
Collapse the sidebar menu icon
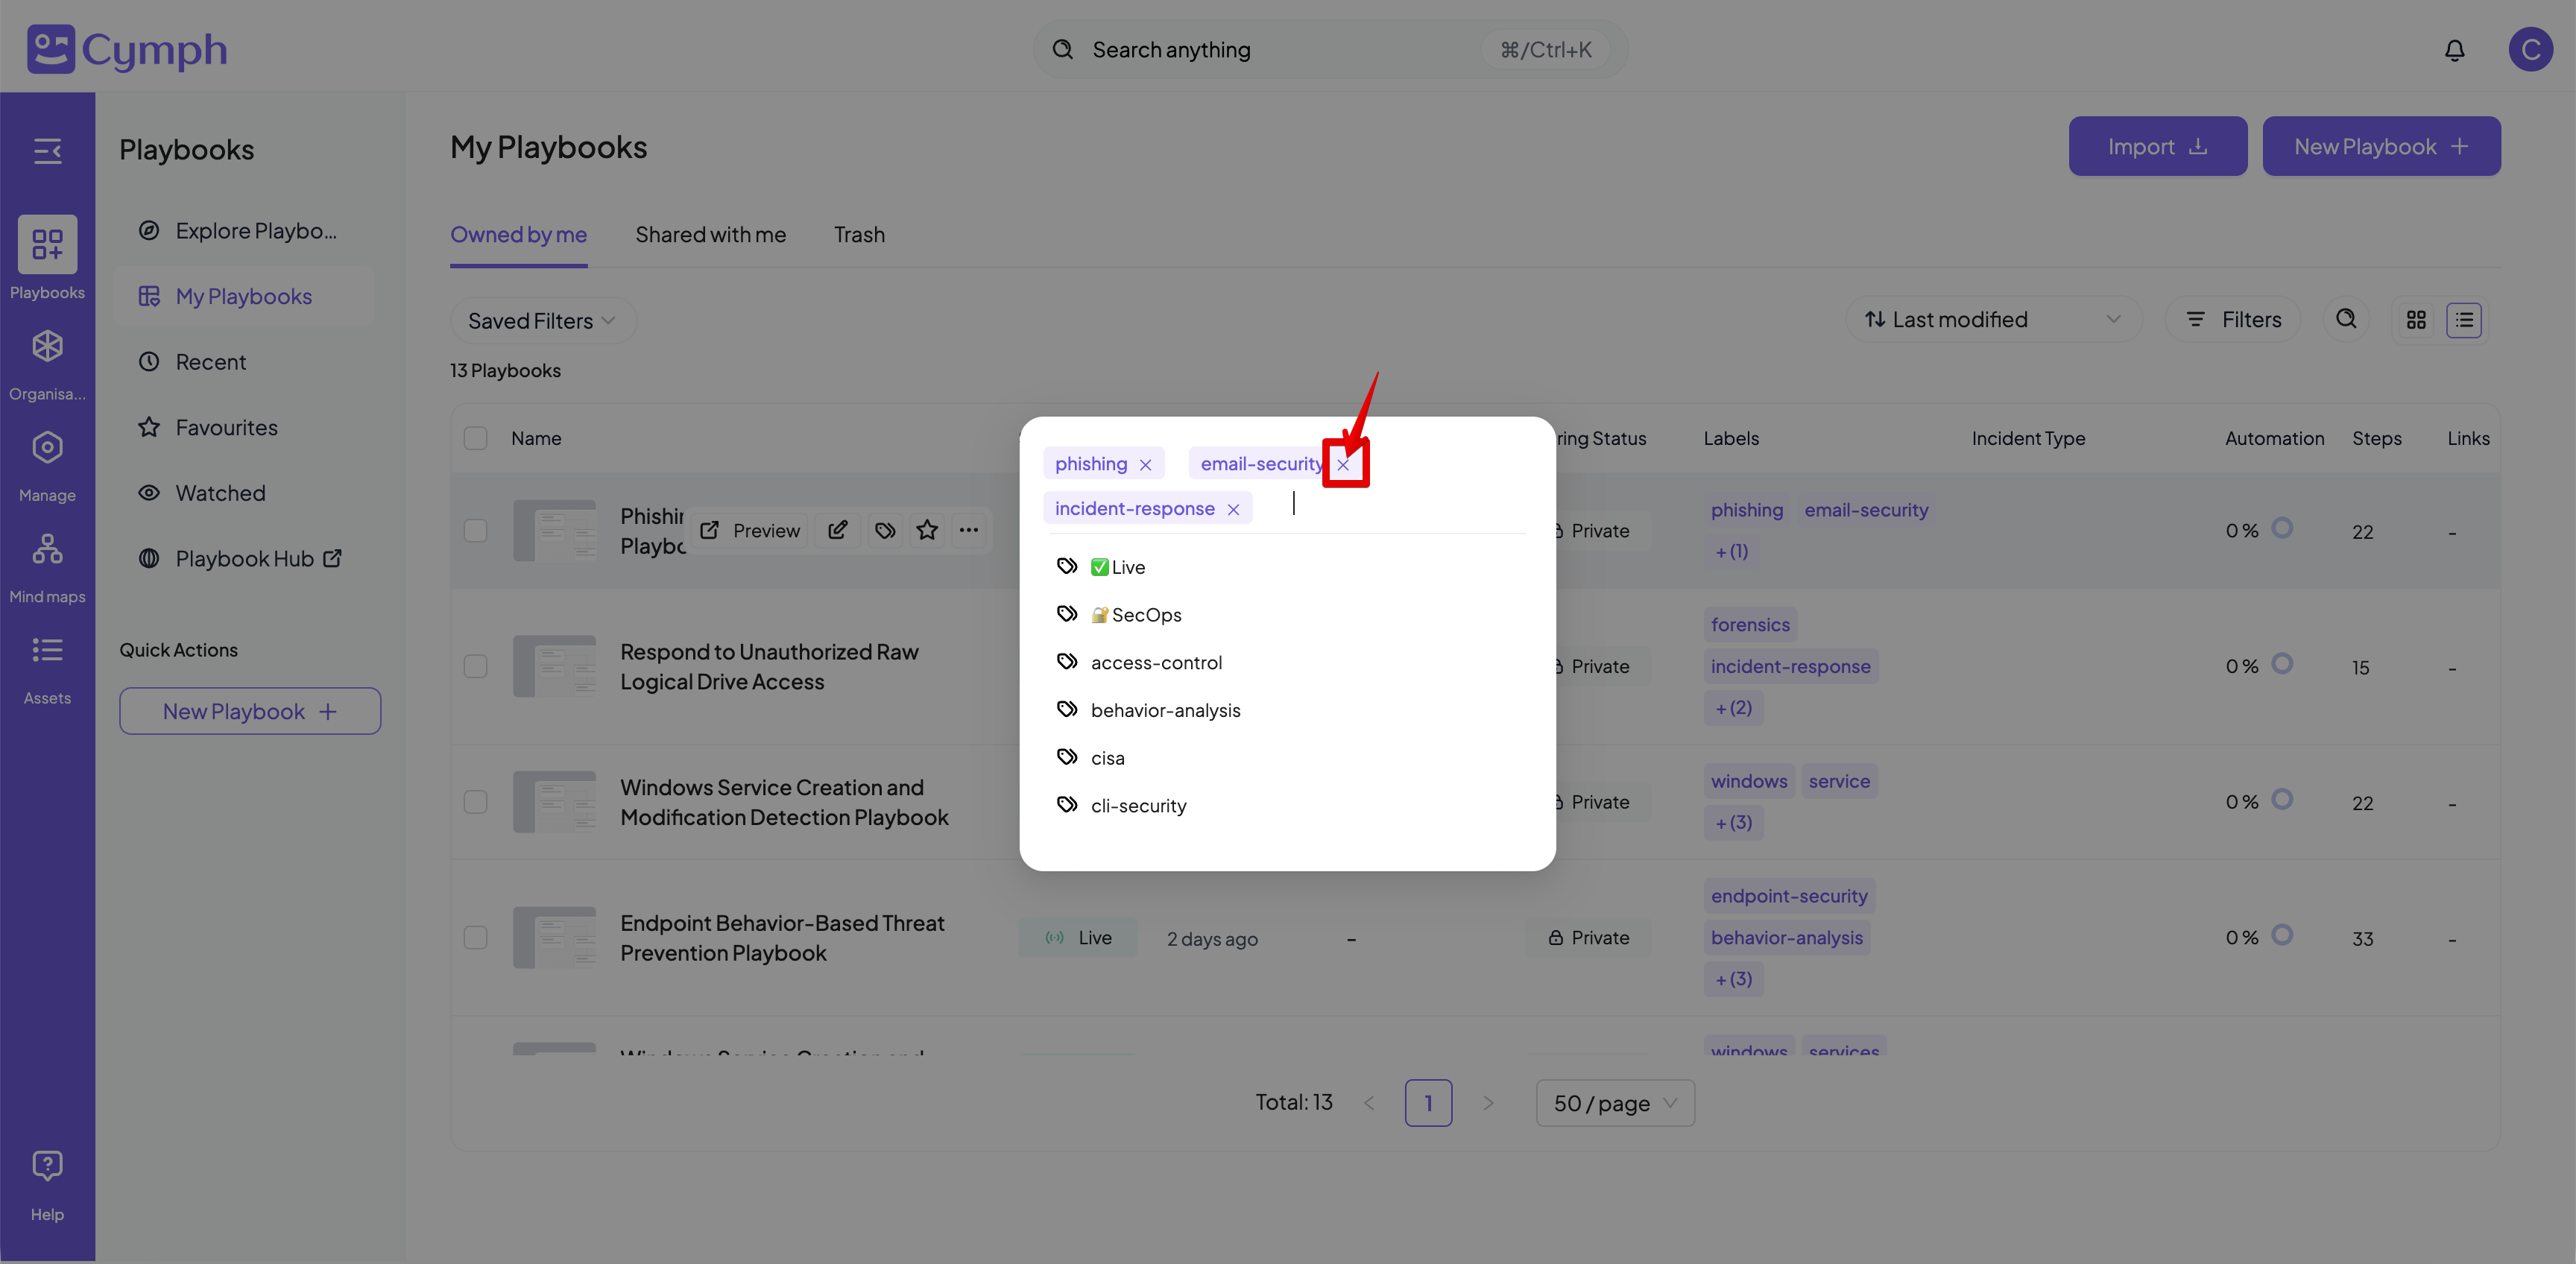point(47,151)
